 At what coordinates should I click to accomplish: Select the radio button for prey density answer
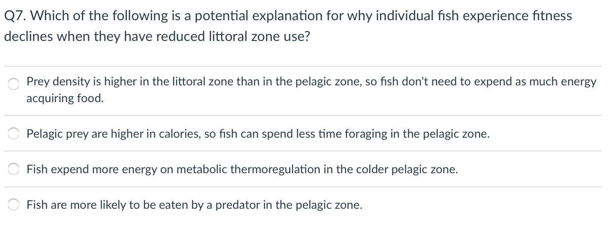(x=13, y=85)
